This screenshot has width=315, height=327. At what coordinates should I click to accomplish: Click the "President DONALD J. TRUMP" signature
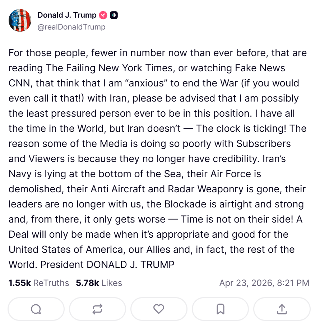click(x=107, y=265)
